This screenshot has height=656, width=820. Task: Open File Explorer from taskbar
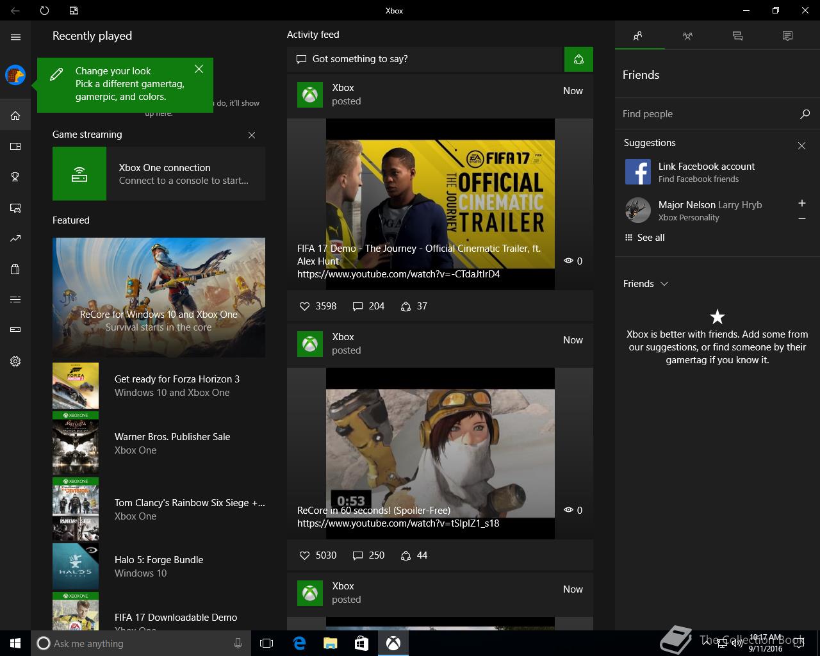coord(330,643)
